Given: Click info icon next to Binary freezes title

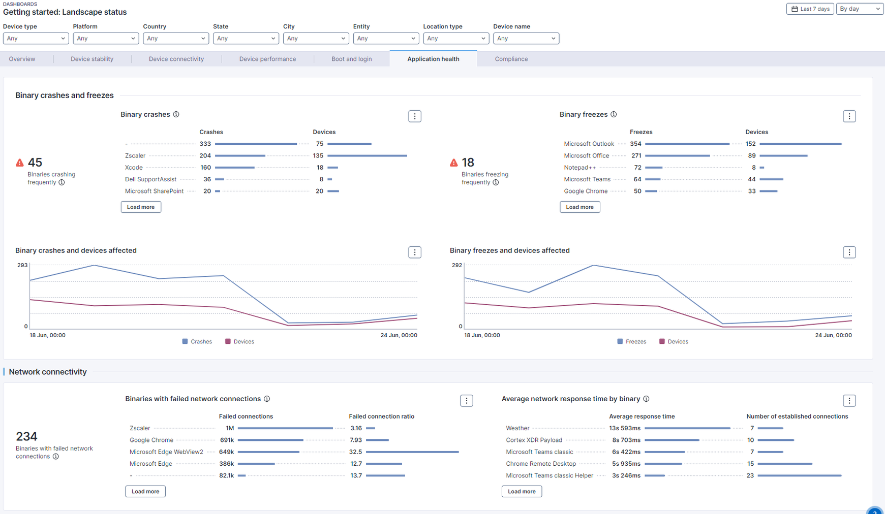Looking at the screenshot, I should click(614, 114).
